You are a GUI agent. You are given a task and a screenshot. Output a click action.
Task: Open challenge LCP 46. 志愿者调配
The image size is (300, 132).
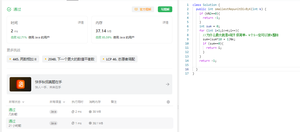(x=119, y=59)
